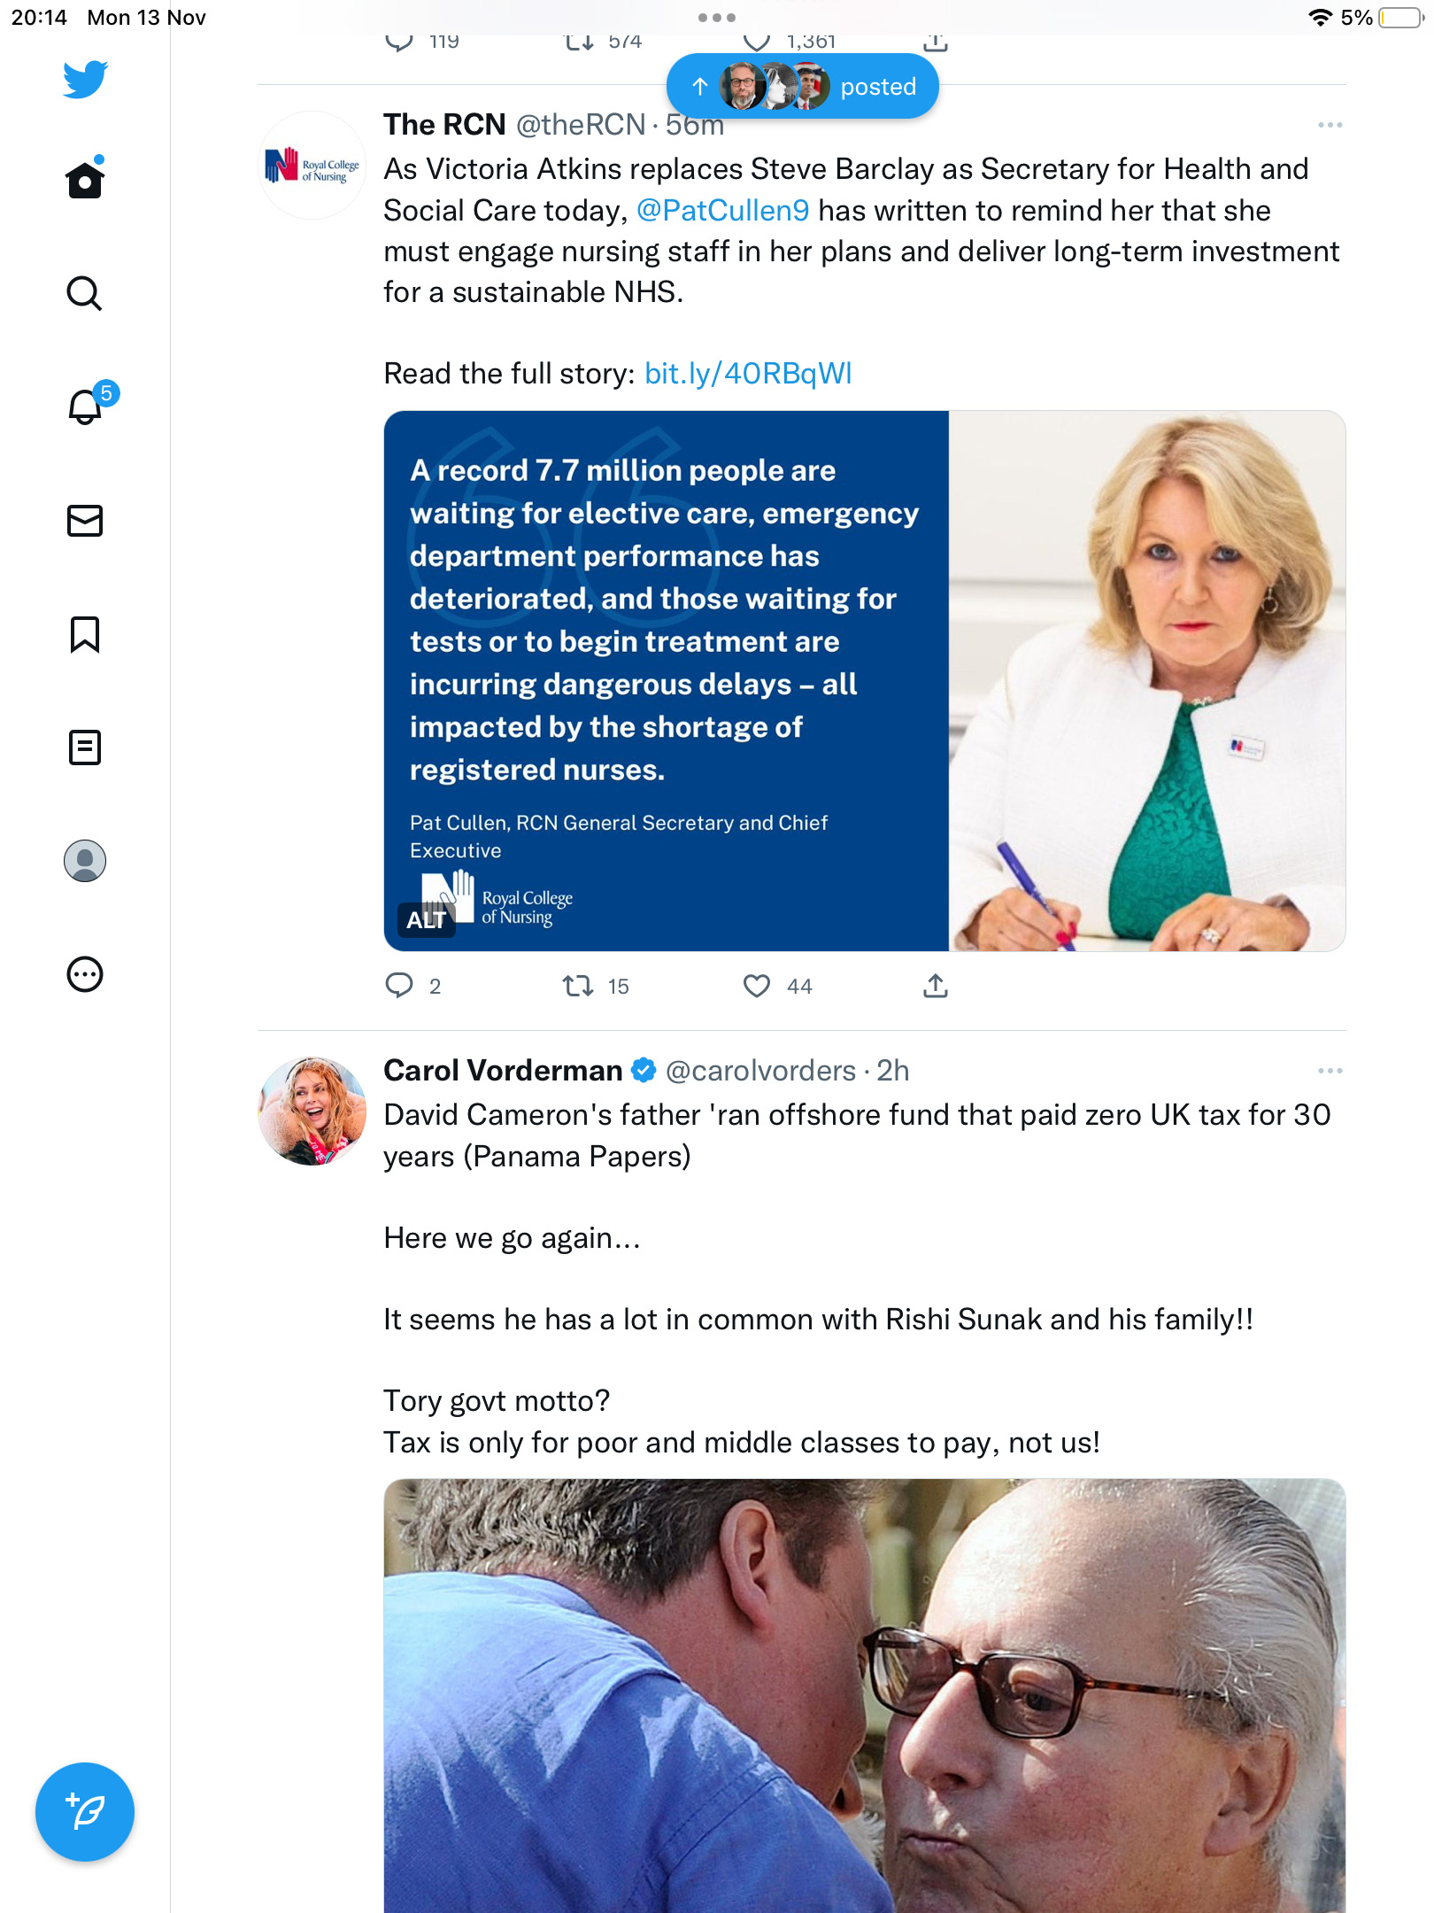Open the bit.ly/40RBqWl link
Screen dimensions: 1434x1913
(748, 374)
